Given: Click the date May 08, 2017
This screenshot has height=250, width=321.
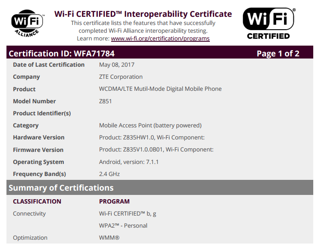Looking at the screenshot, I should (x=117, y=65).
